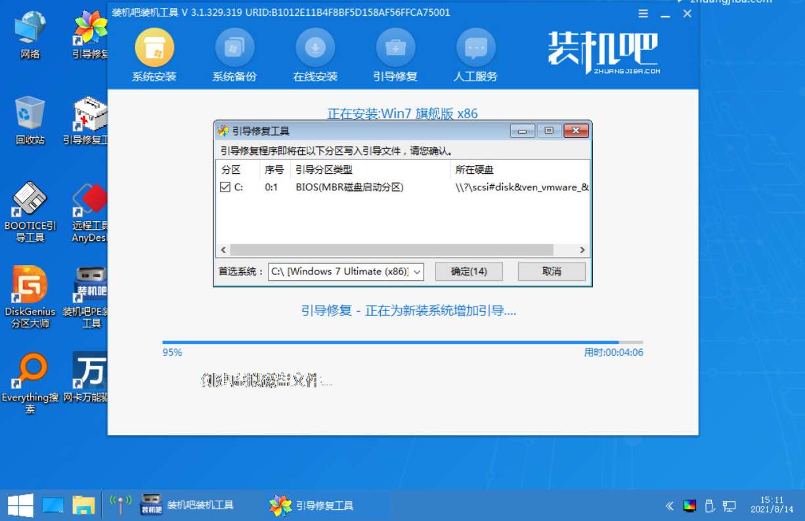
Task: Expand the 首选系统 dropdown list
Action: pyautogui.click(x=418, y=272)
